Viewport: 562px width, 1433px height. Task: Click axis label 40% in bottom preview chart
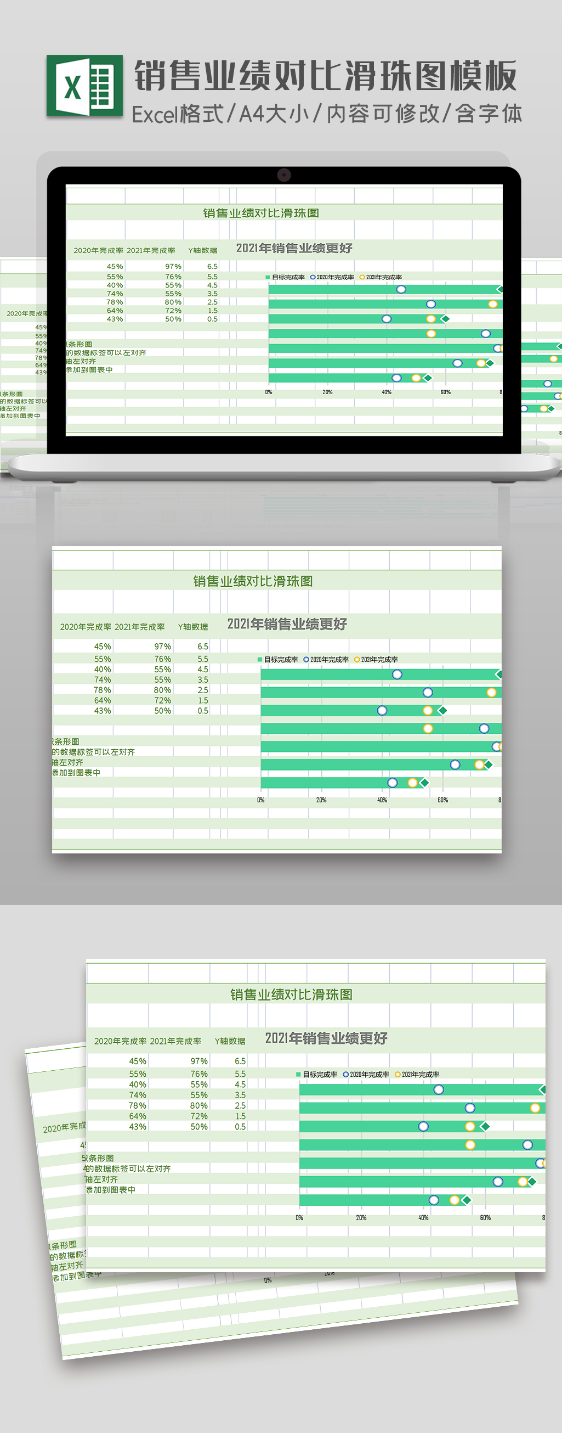423,1218
